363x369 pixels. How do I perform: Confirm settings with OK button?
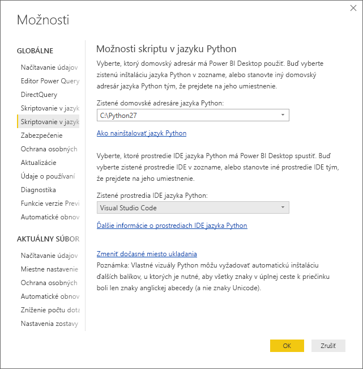tap(287, 346)
